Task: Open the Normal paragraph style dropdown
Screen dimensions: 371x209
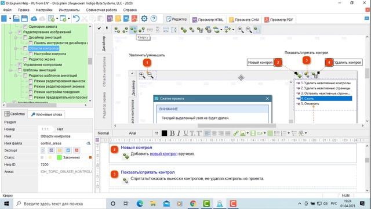Action: click(103, 133)
